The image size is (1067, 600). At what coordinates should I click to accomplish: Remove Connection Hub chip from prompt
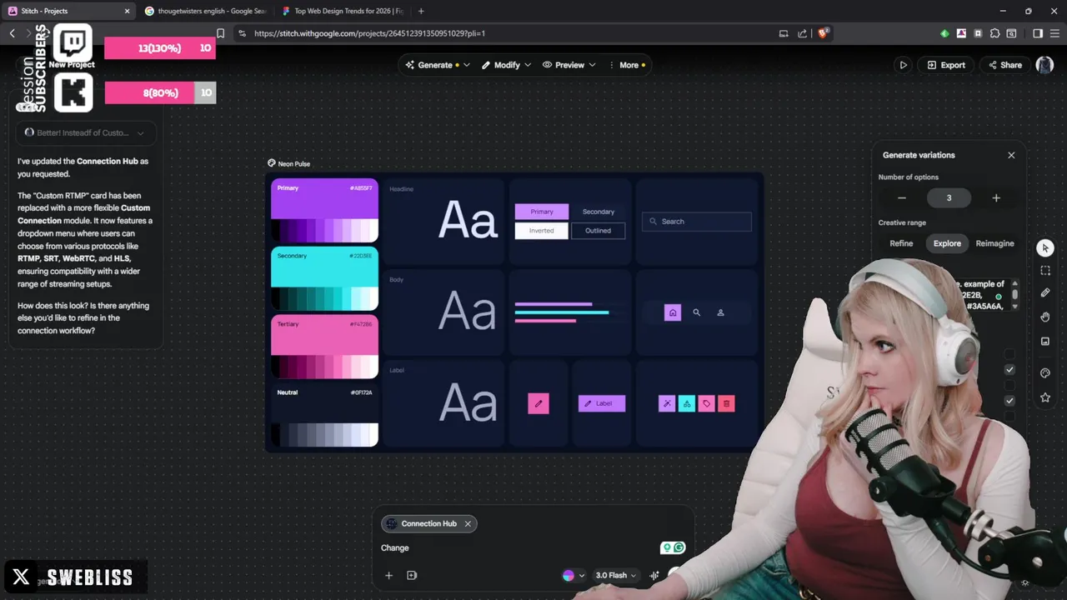tap(468, 523)
